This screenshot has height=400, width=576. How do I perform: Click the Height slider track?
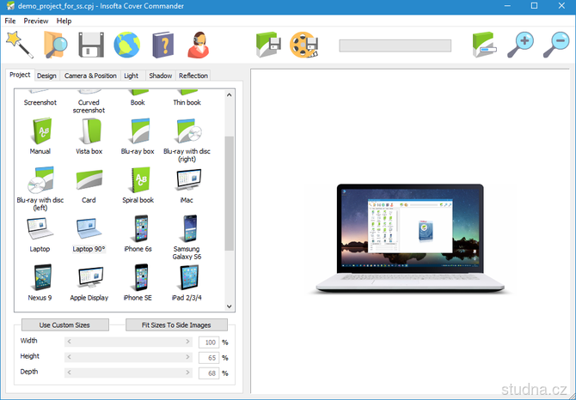[x=128, y=357]
